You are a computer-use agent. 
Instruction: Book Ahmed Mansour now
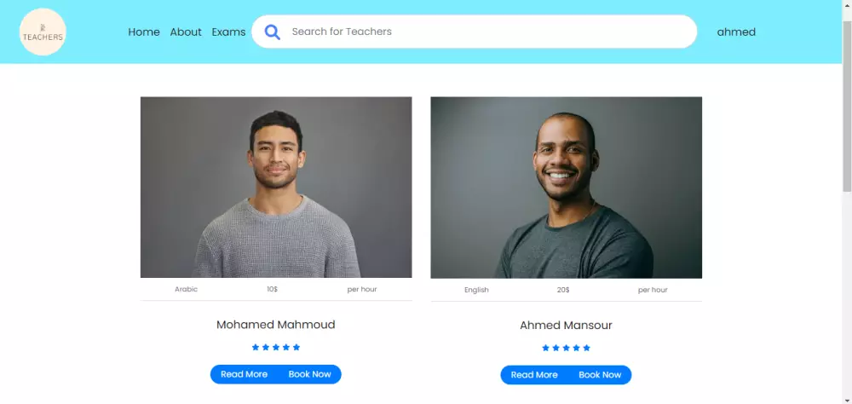(600, 375)
